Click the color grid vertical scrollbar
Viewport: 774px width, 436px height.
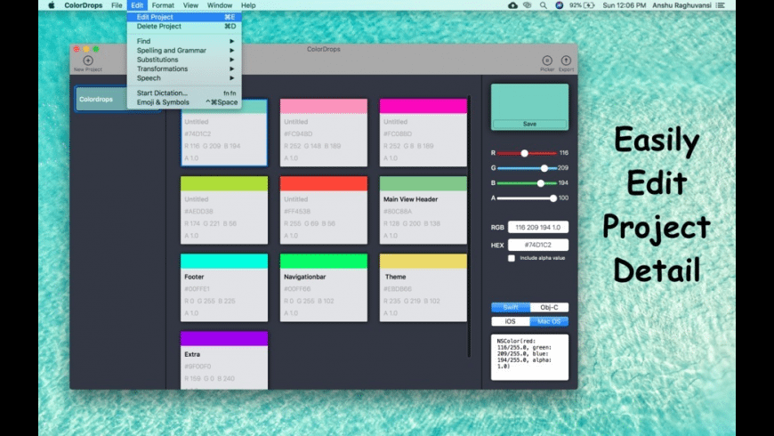[469, 226]
